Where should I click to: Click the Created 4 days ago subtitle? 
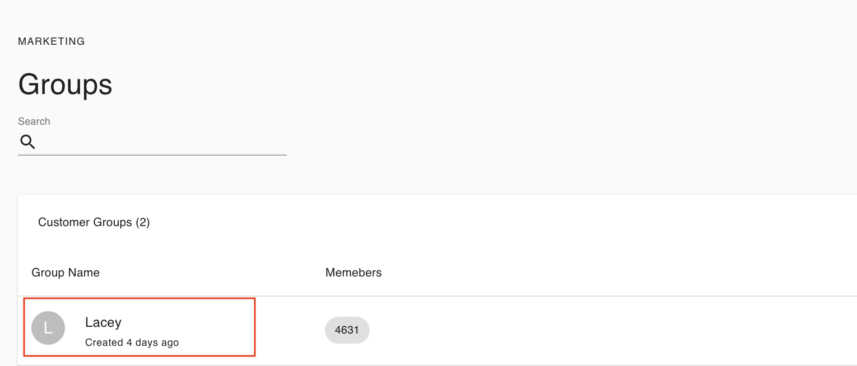coord(132,342)
